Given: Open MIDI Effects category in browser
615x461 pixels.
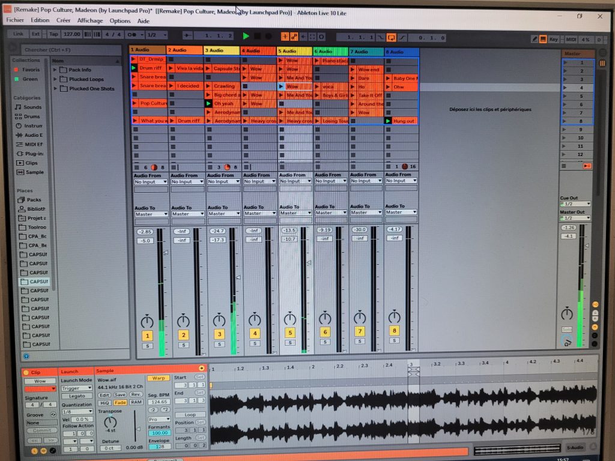Looking at the screenshot, I should 29,144.
